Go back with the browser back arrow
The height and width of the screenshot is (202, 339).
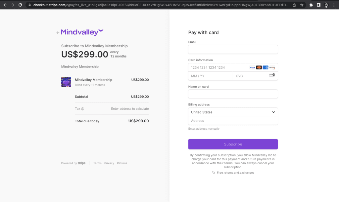click(5, 5)
